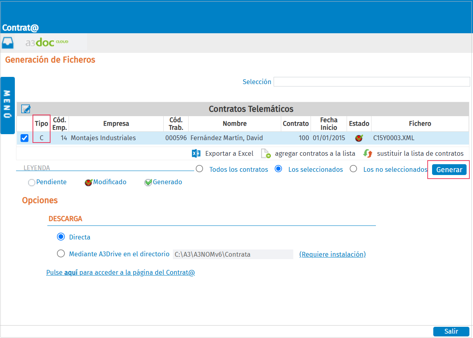Click the Nombre column header
The height and width of the screenshot is (338, 473).
[235, 123]
